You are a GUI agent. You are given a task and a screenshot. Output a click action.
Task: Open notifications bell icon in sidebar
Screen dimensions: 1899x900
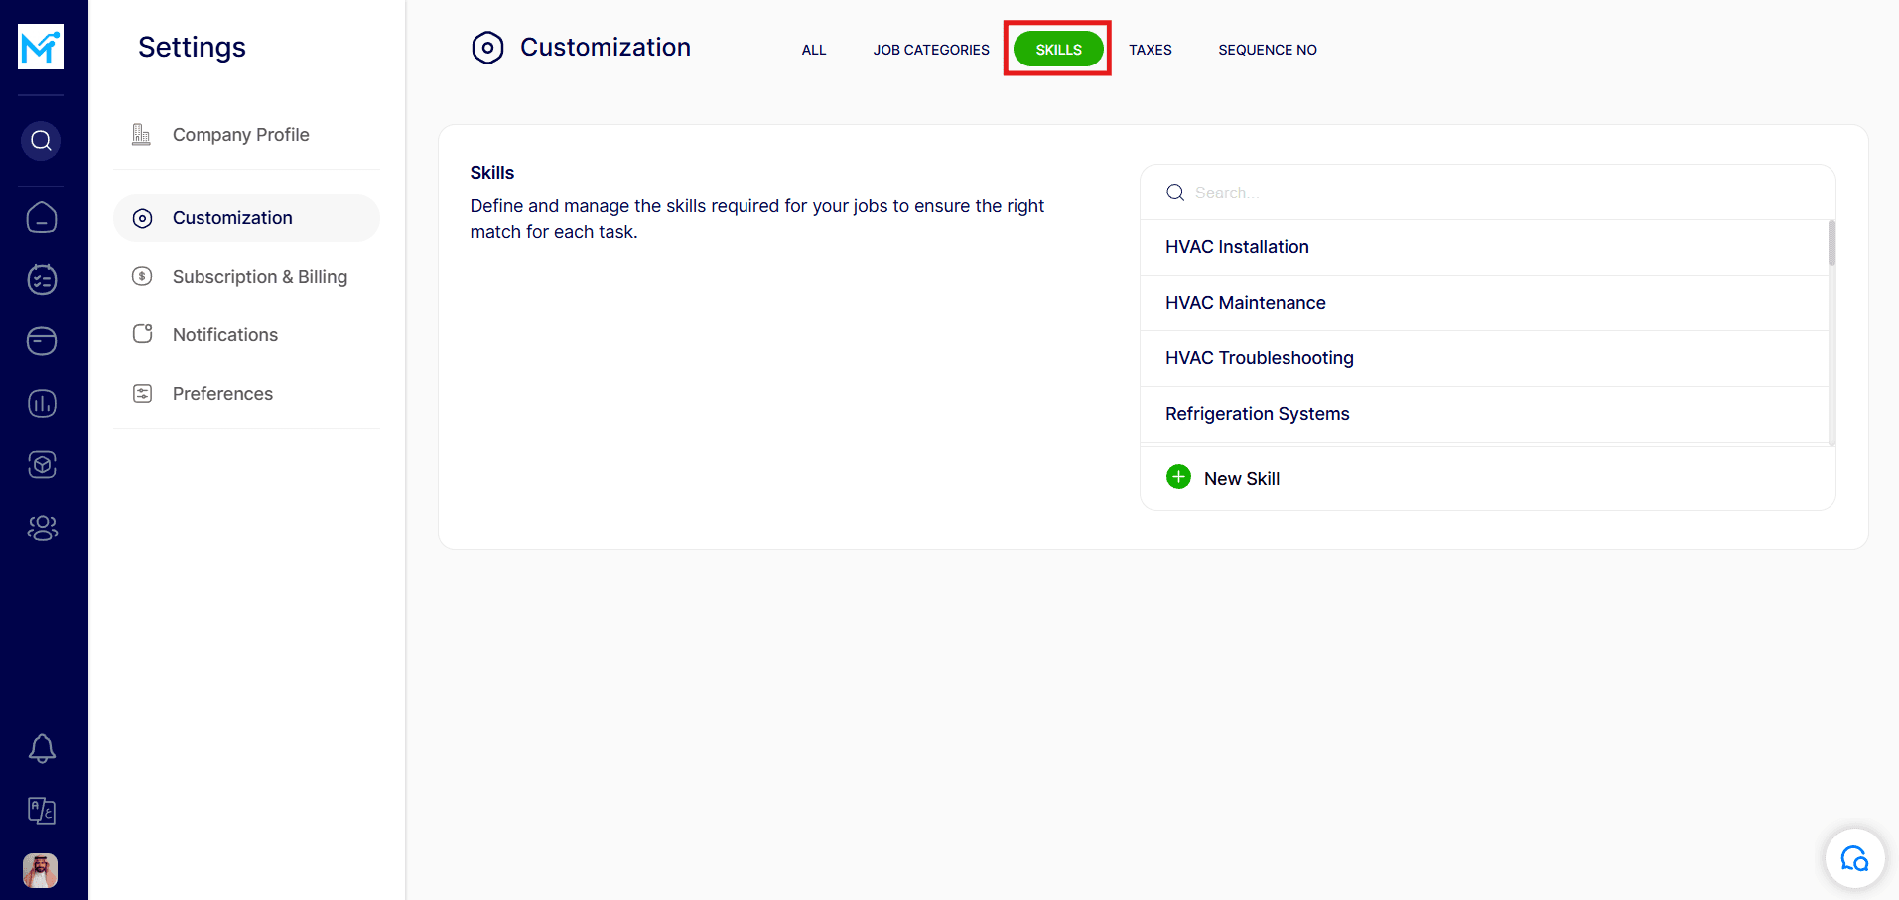(x=42, y=748)
